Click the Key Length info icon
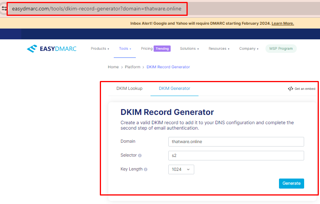This screenshot has height=204, width=320. pyautogui.click(x=145, y=169)
